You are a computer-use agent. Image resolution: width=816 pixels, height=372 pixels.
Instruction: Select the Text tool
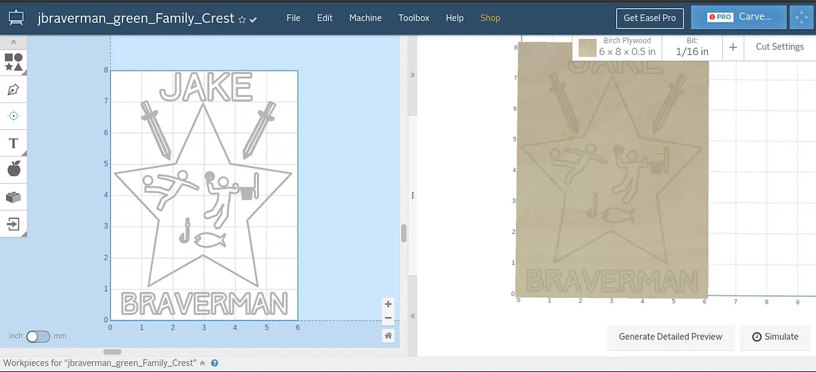(x=14, y=143)
